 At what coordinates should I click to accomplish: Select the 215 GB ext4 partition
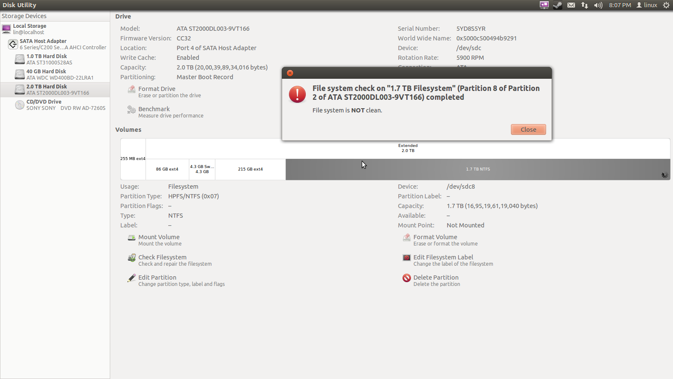click(250, 169)
